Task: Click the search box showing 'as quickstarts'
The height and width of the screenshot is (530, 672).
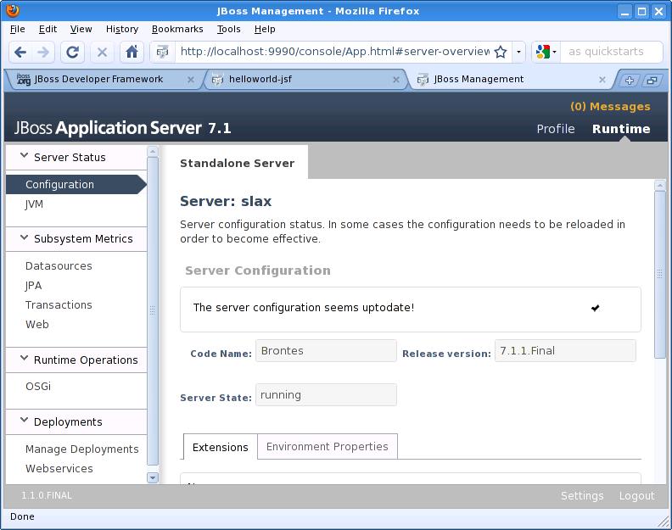Action: coord(610,52)
